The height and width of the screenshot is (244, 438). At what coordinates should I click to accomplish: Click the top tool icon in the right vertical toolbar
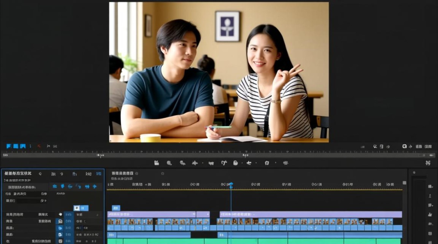(x=431, y=186)
